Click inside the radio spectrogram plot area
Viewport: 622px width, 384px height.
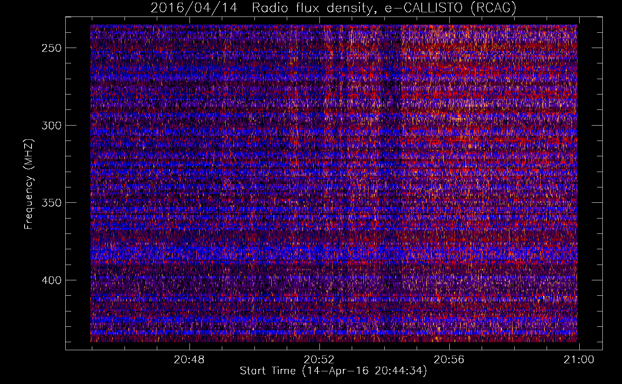click(334, 183)
